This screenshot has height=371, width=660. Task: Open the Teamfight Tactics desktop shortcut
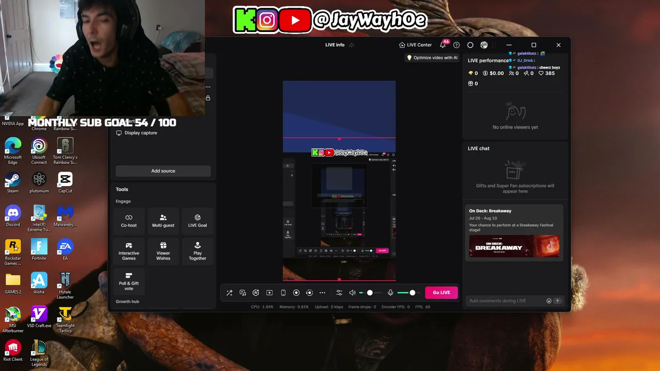(65, 319)
